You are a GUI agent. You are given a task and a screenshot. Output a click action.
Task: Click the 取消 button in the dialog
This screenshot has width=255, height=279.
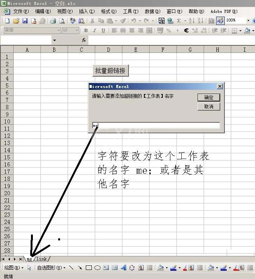[x=209, y=106]
